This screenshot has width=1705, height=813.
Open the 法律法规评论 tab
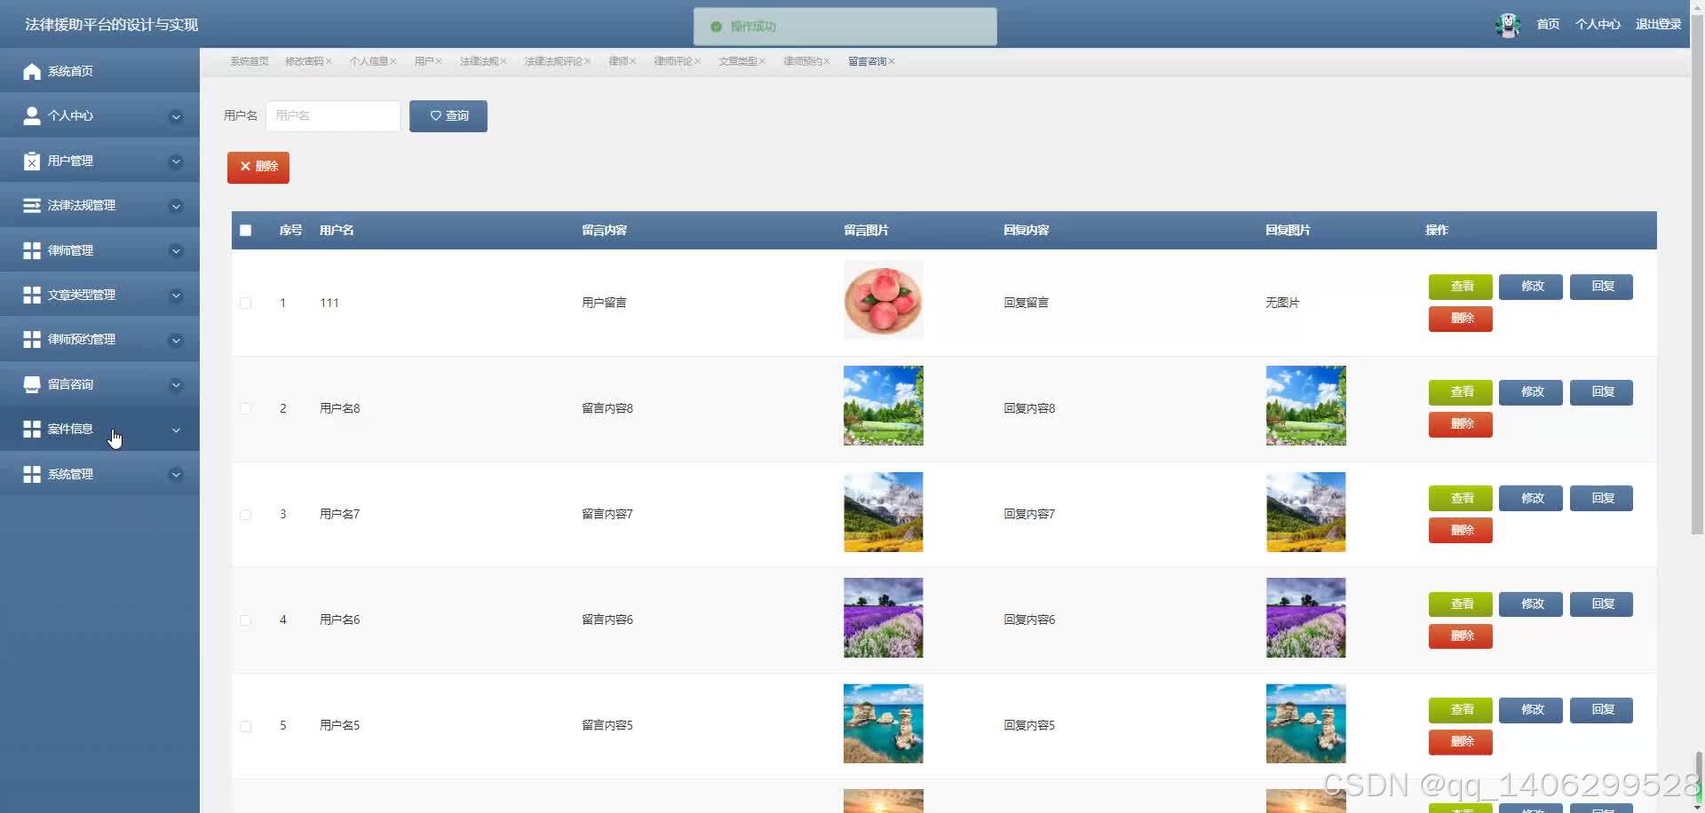(x=554, y=61)
